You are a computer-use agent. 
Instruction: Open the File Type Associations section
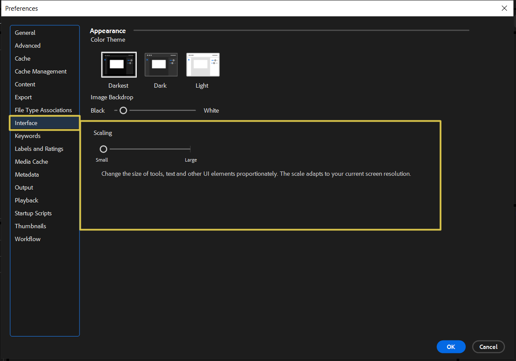click(43, 110)
